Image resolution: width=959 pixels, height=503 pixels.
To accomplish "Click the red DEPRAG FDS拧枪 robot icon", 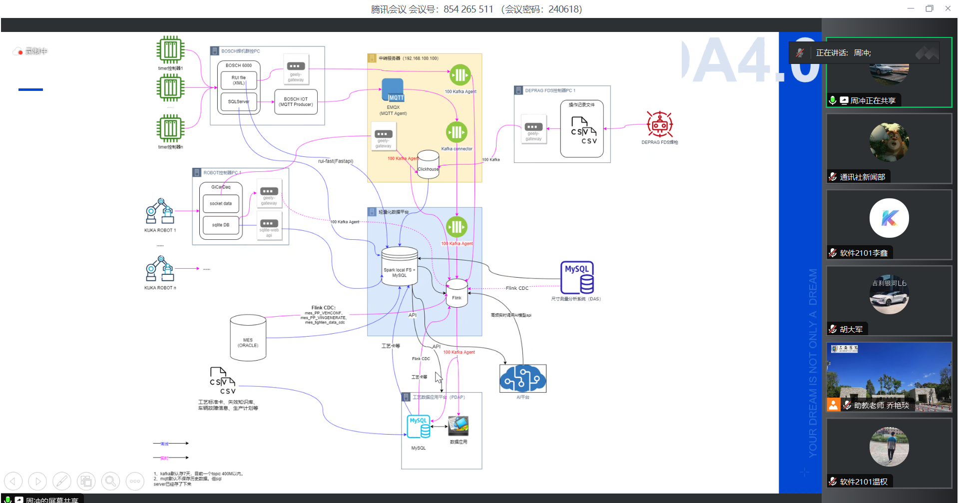I will (660, 124).
